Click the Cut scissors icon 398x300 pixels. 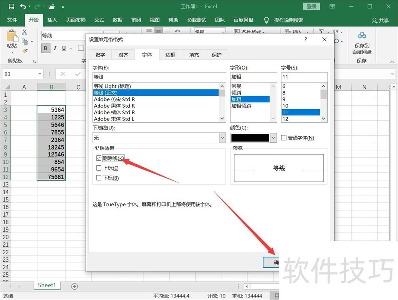[x=24, y=32]
